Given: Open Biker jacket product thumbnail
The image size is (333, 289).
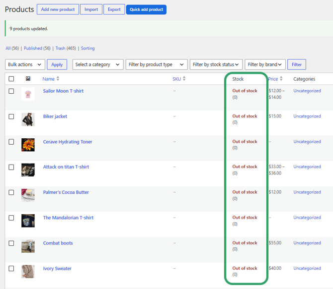Looking at the screenshot, I should pyautogui.click(x=28, y=119).
